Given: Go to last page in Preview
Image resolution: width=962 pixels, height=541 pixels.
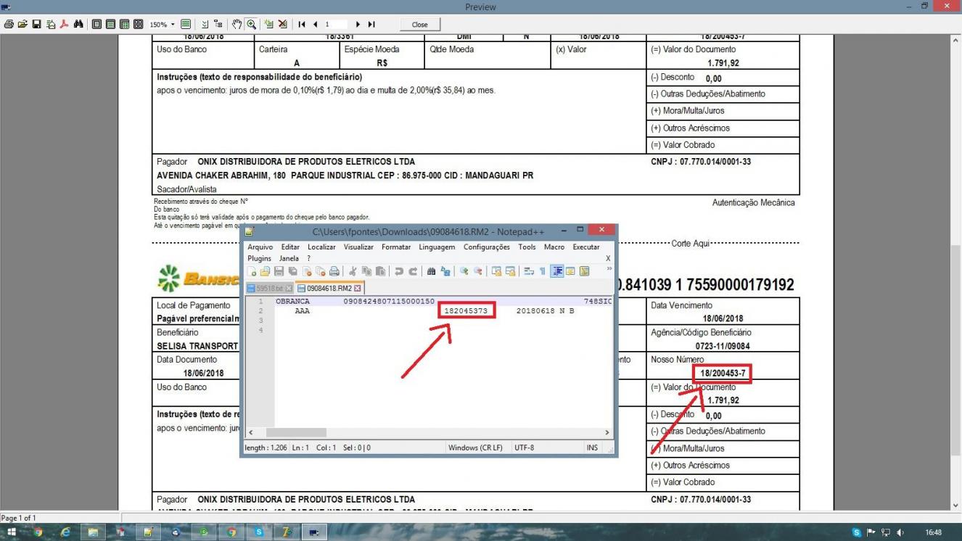Looking at the screenshot, I should pyautogui.click(x=371, y=24).
